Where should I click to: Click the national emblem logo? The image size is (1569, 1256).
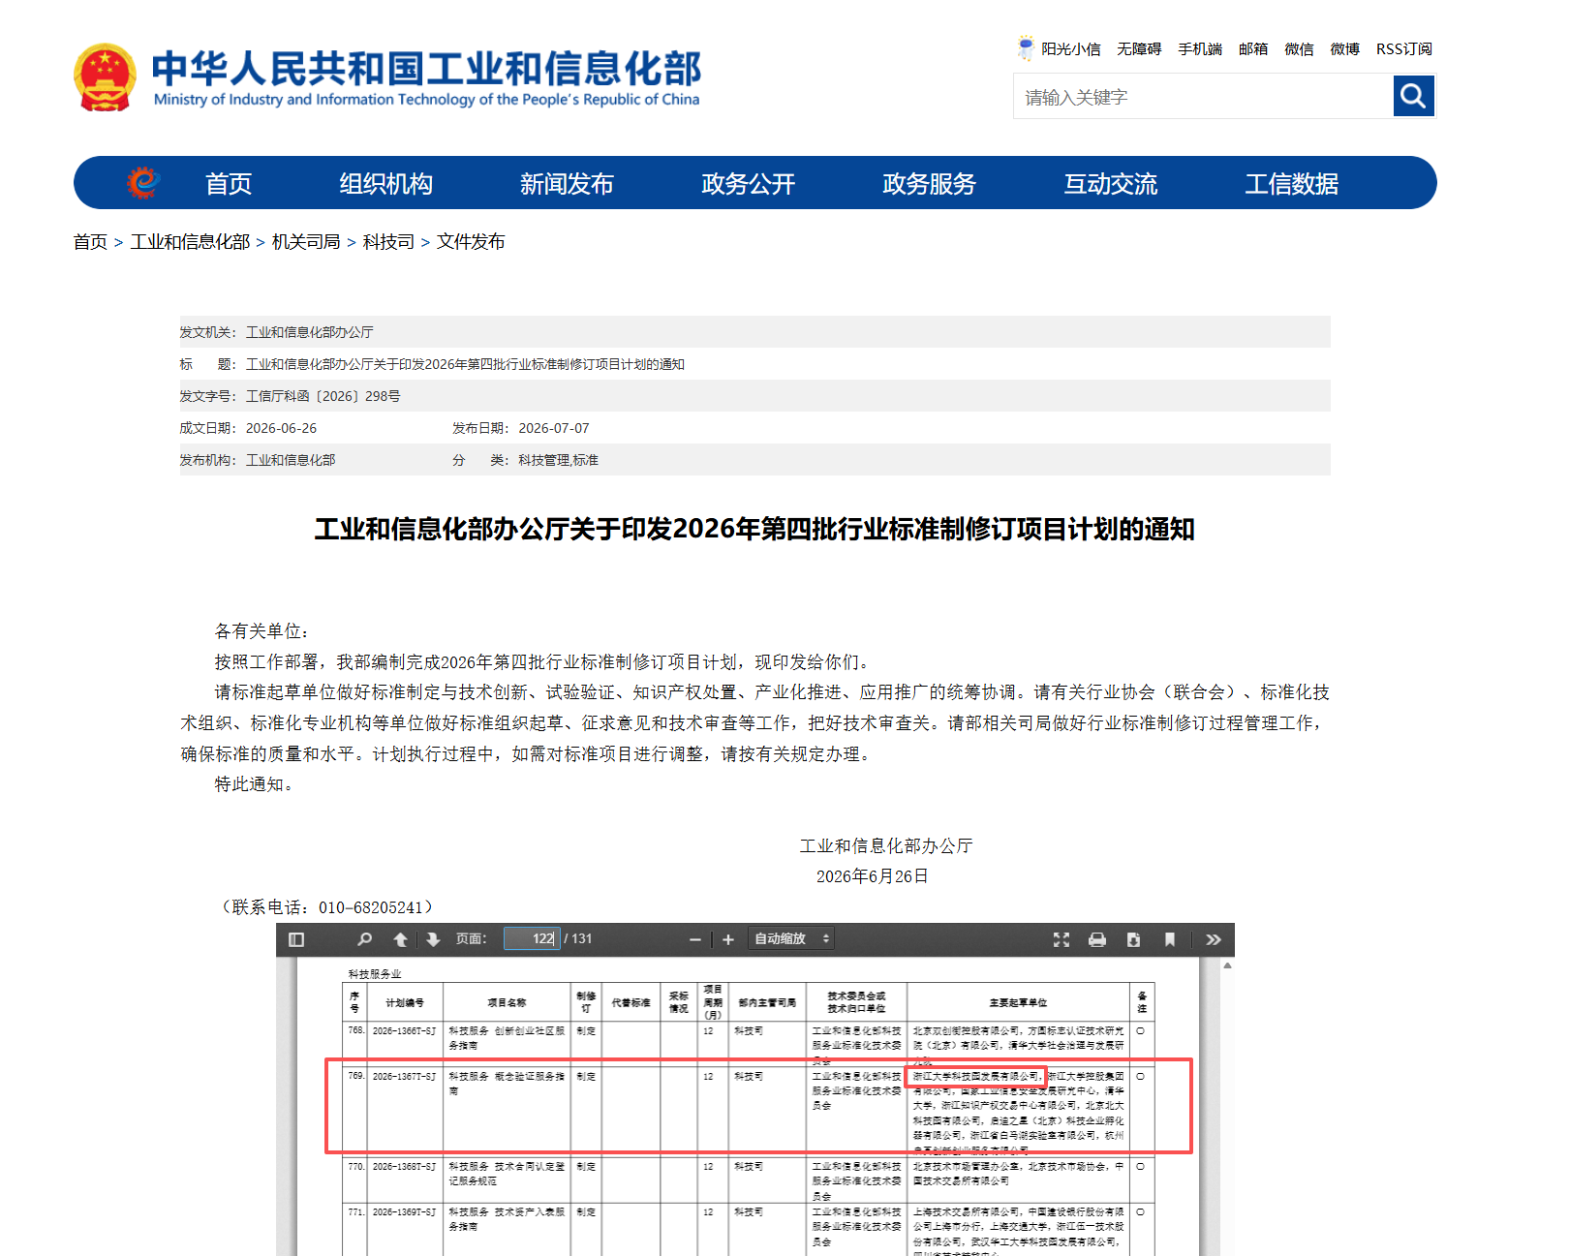(105, 77)
